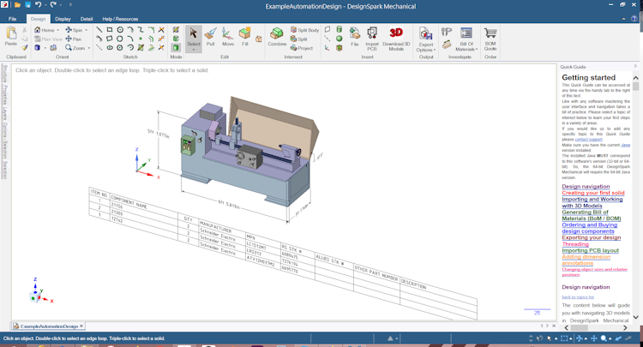Select the Pull tool
Screen dimensions: 643x347
(211, 37)
